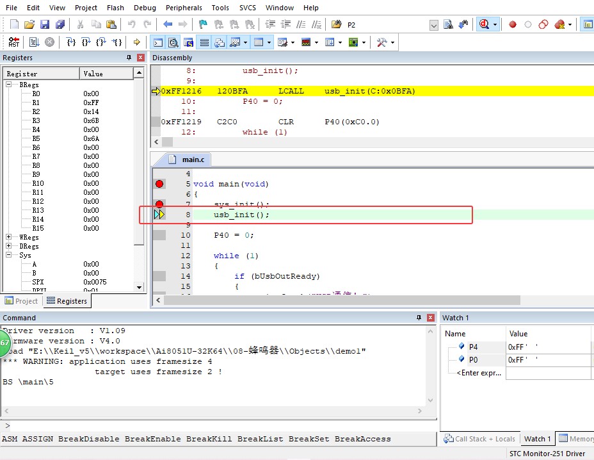Reset the CPU with the RST icon
This screenshot has height=460, width=594.
point(14,42)
